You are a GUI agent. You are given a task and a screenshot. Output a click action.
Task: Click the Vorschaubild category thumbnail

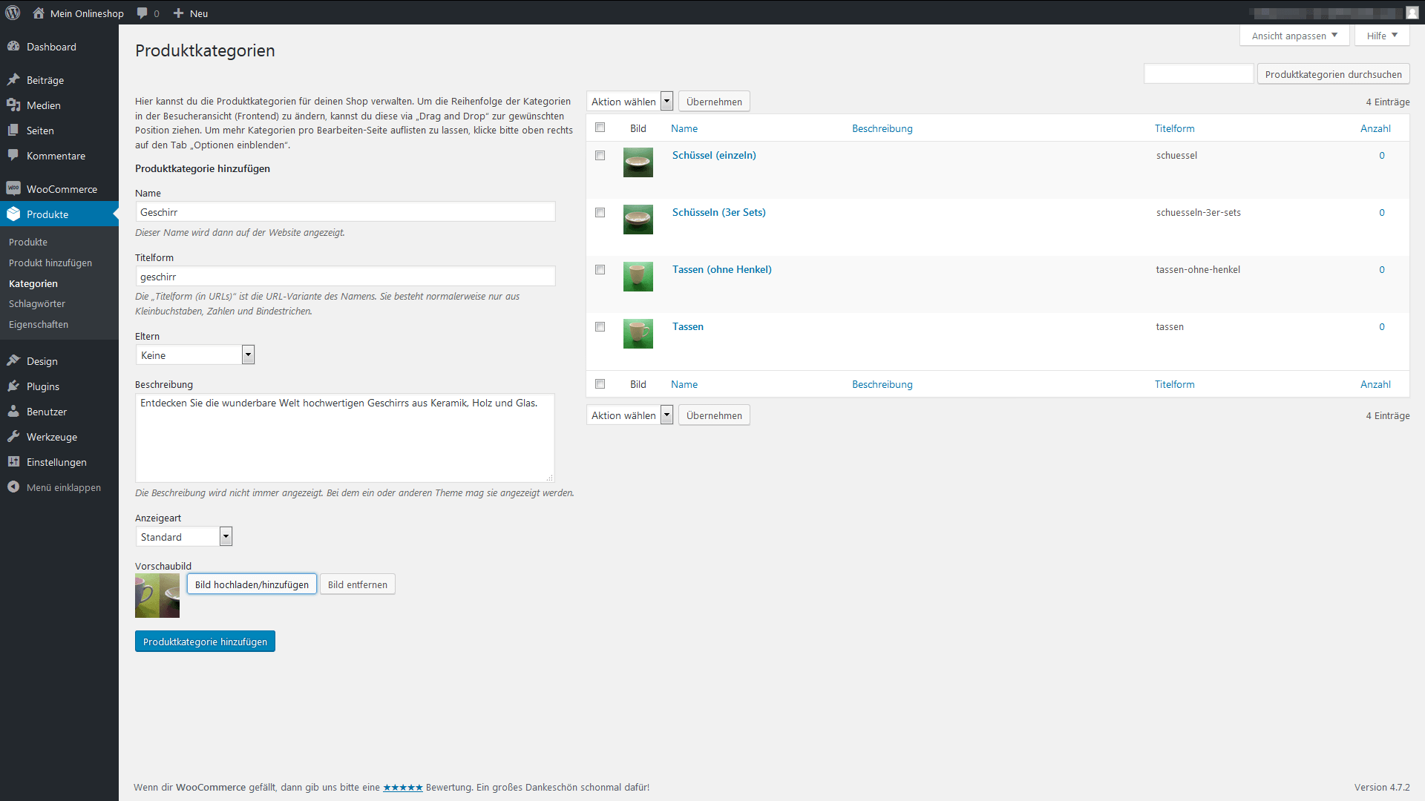click(157, 595)
